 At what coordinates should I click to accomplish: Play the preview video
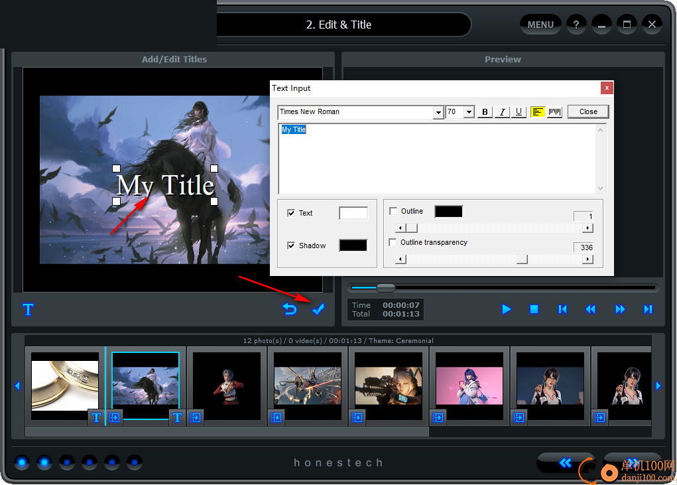(x=507, y=309)
